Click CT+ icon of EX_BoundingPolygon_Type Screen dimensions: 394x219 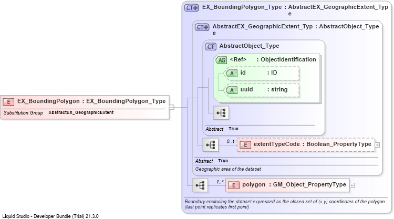point(191,8)
